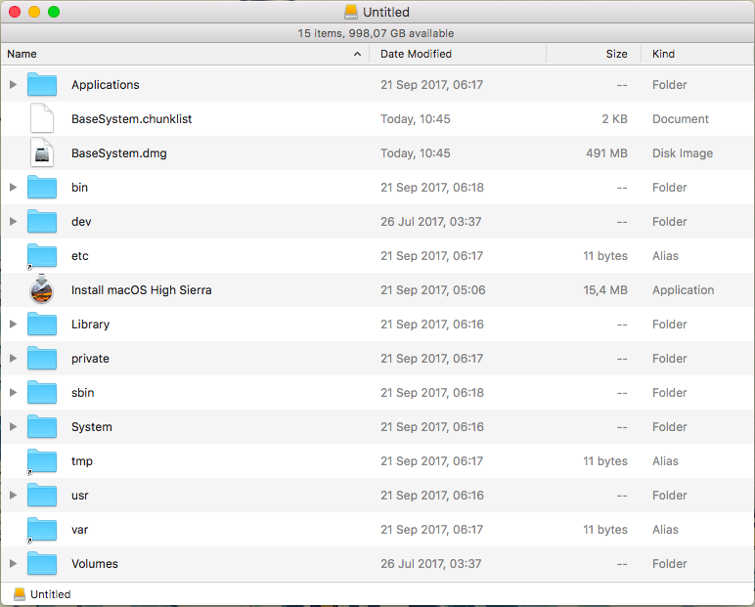Click the 'BaseSystem.dmg' file name

coord(119,153)
